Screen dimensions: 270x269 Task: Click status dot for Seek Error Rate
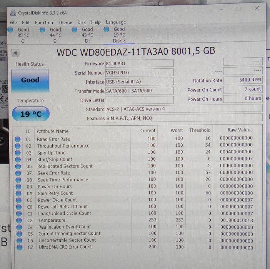point(18,173)
